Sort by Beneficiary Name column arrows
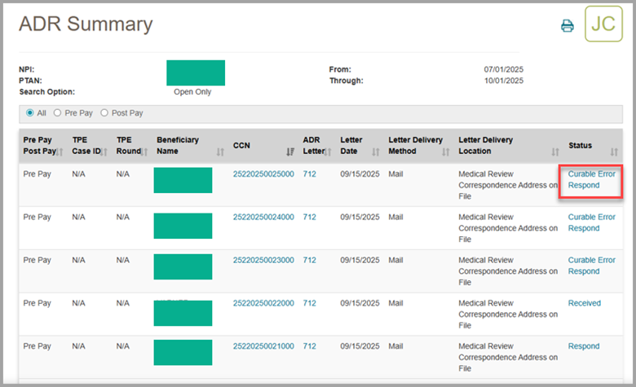The image size is (636, 387). [x=220, y=152]
